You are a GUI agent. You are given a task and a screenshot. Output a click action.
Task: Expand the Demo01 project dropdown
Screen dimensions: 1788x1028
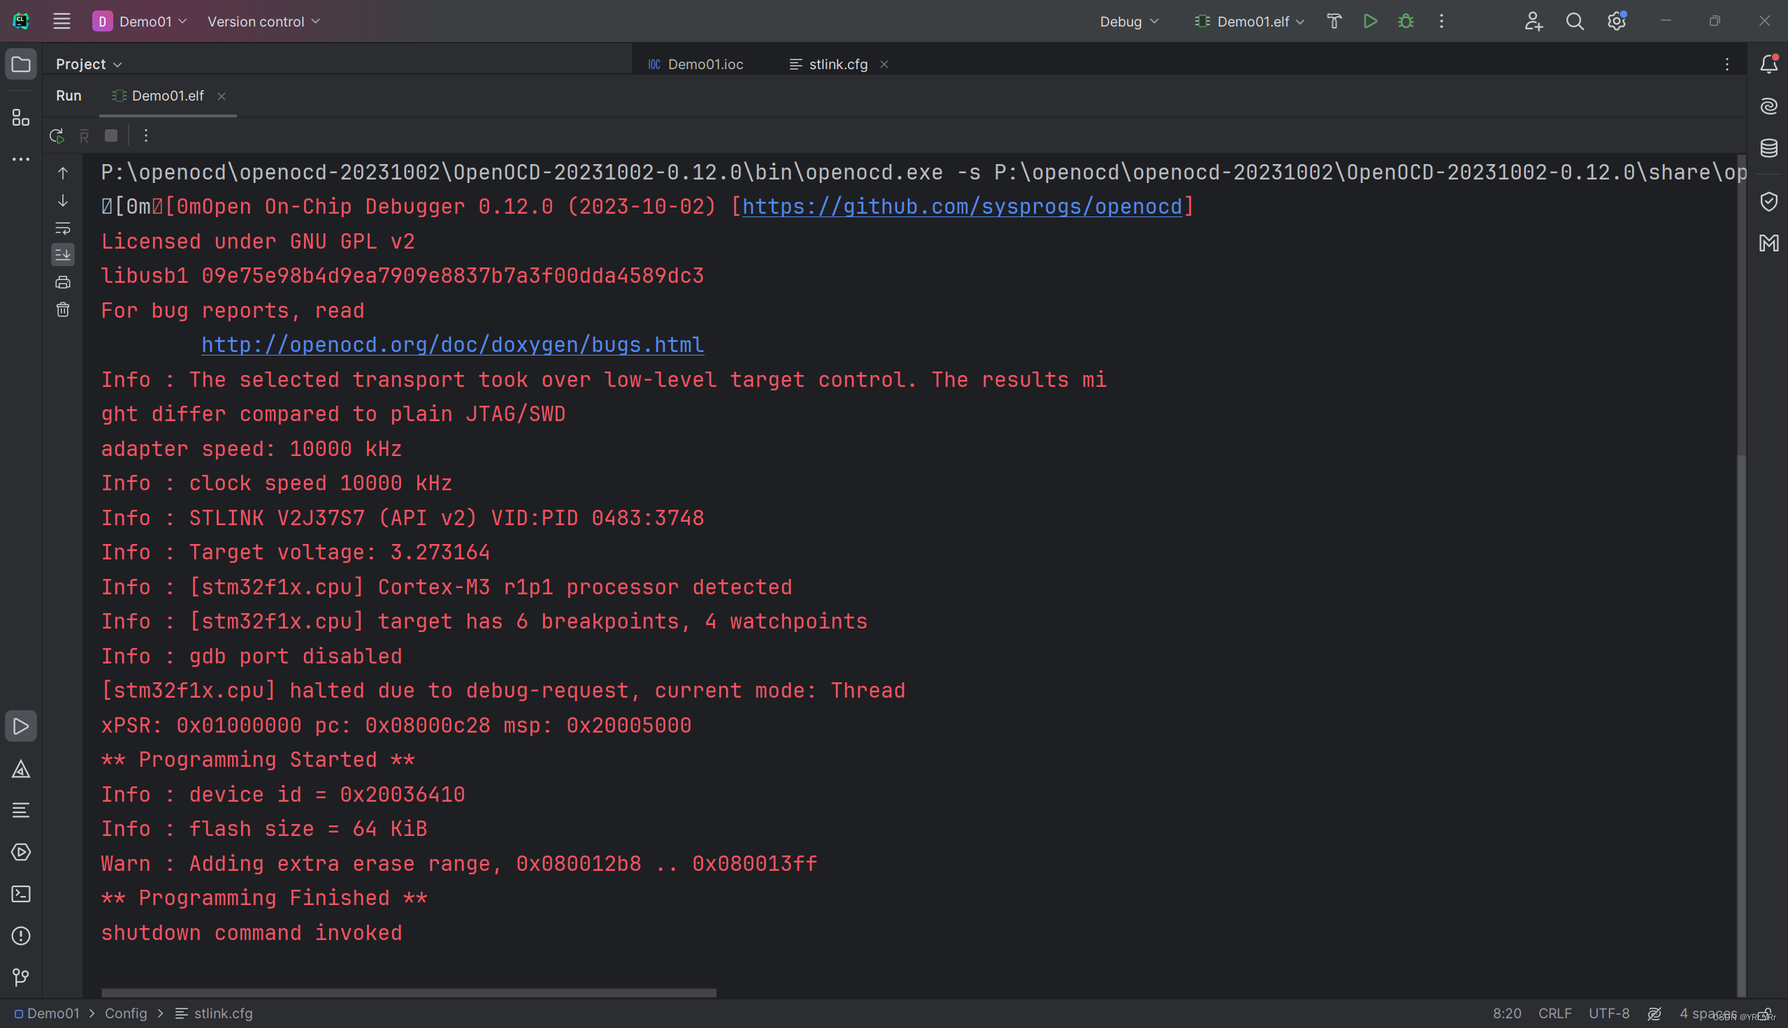tap(140, 21)
